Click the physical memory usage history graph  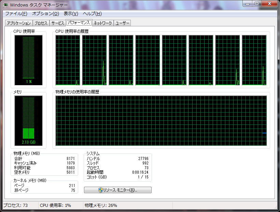tap(161, 121)
